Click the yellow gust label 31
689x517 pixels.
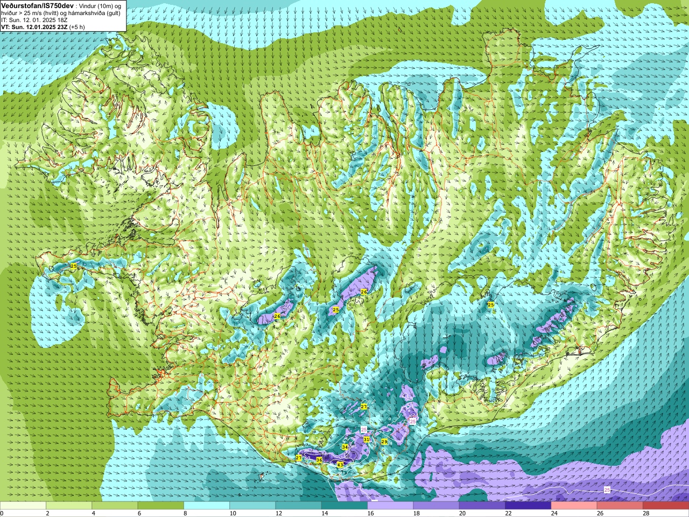367,439
